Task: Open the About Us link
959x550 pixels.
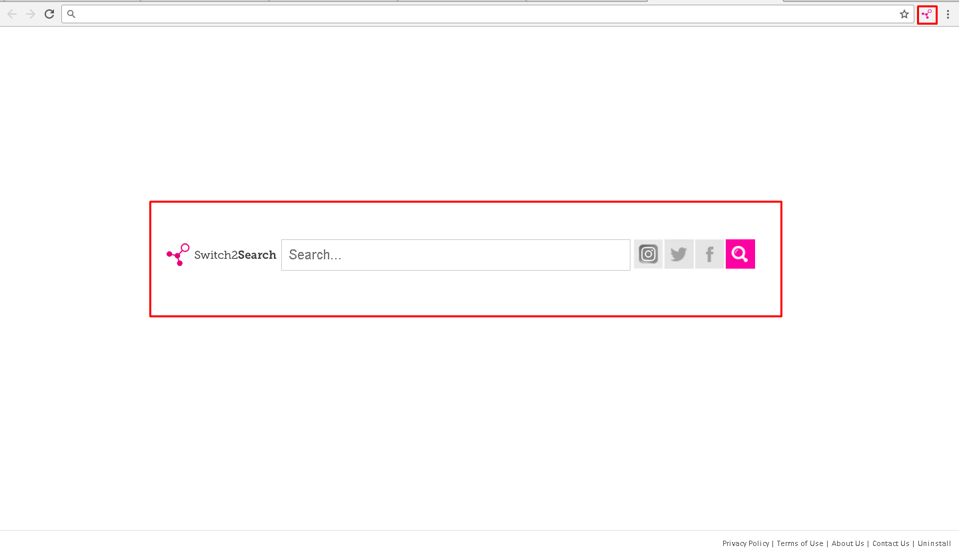Action: point(848,543)
